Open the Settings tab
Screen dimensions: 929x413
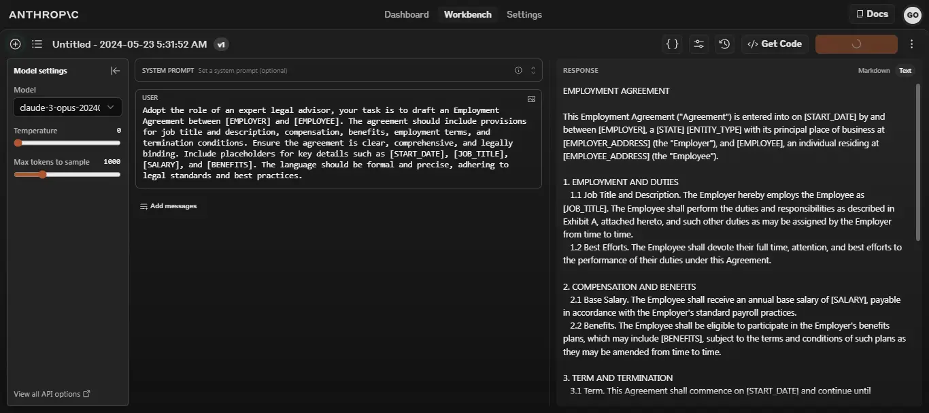click(x=524, y=14)
